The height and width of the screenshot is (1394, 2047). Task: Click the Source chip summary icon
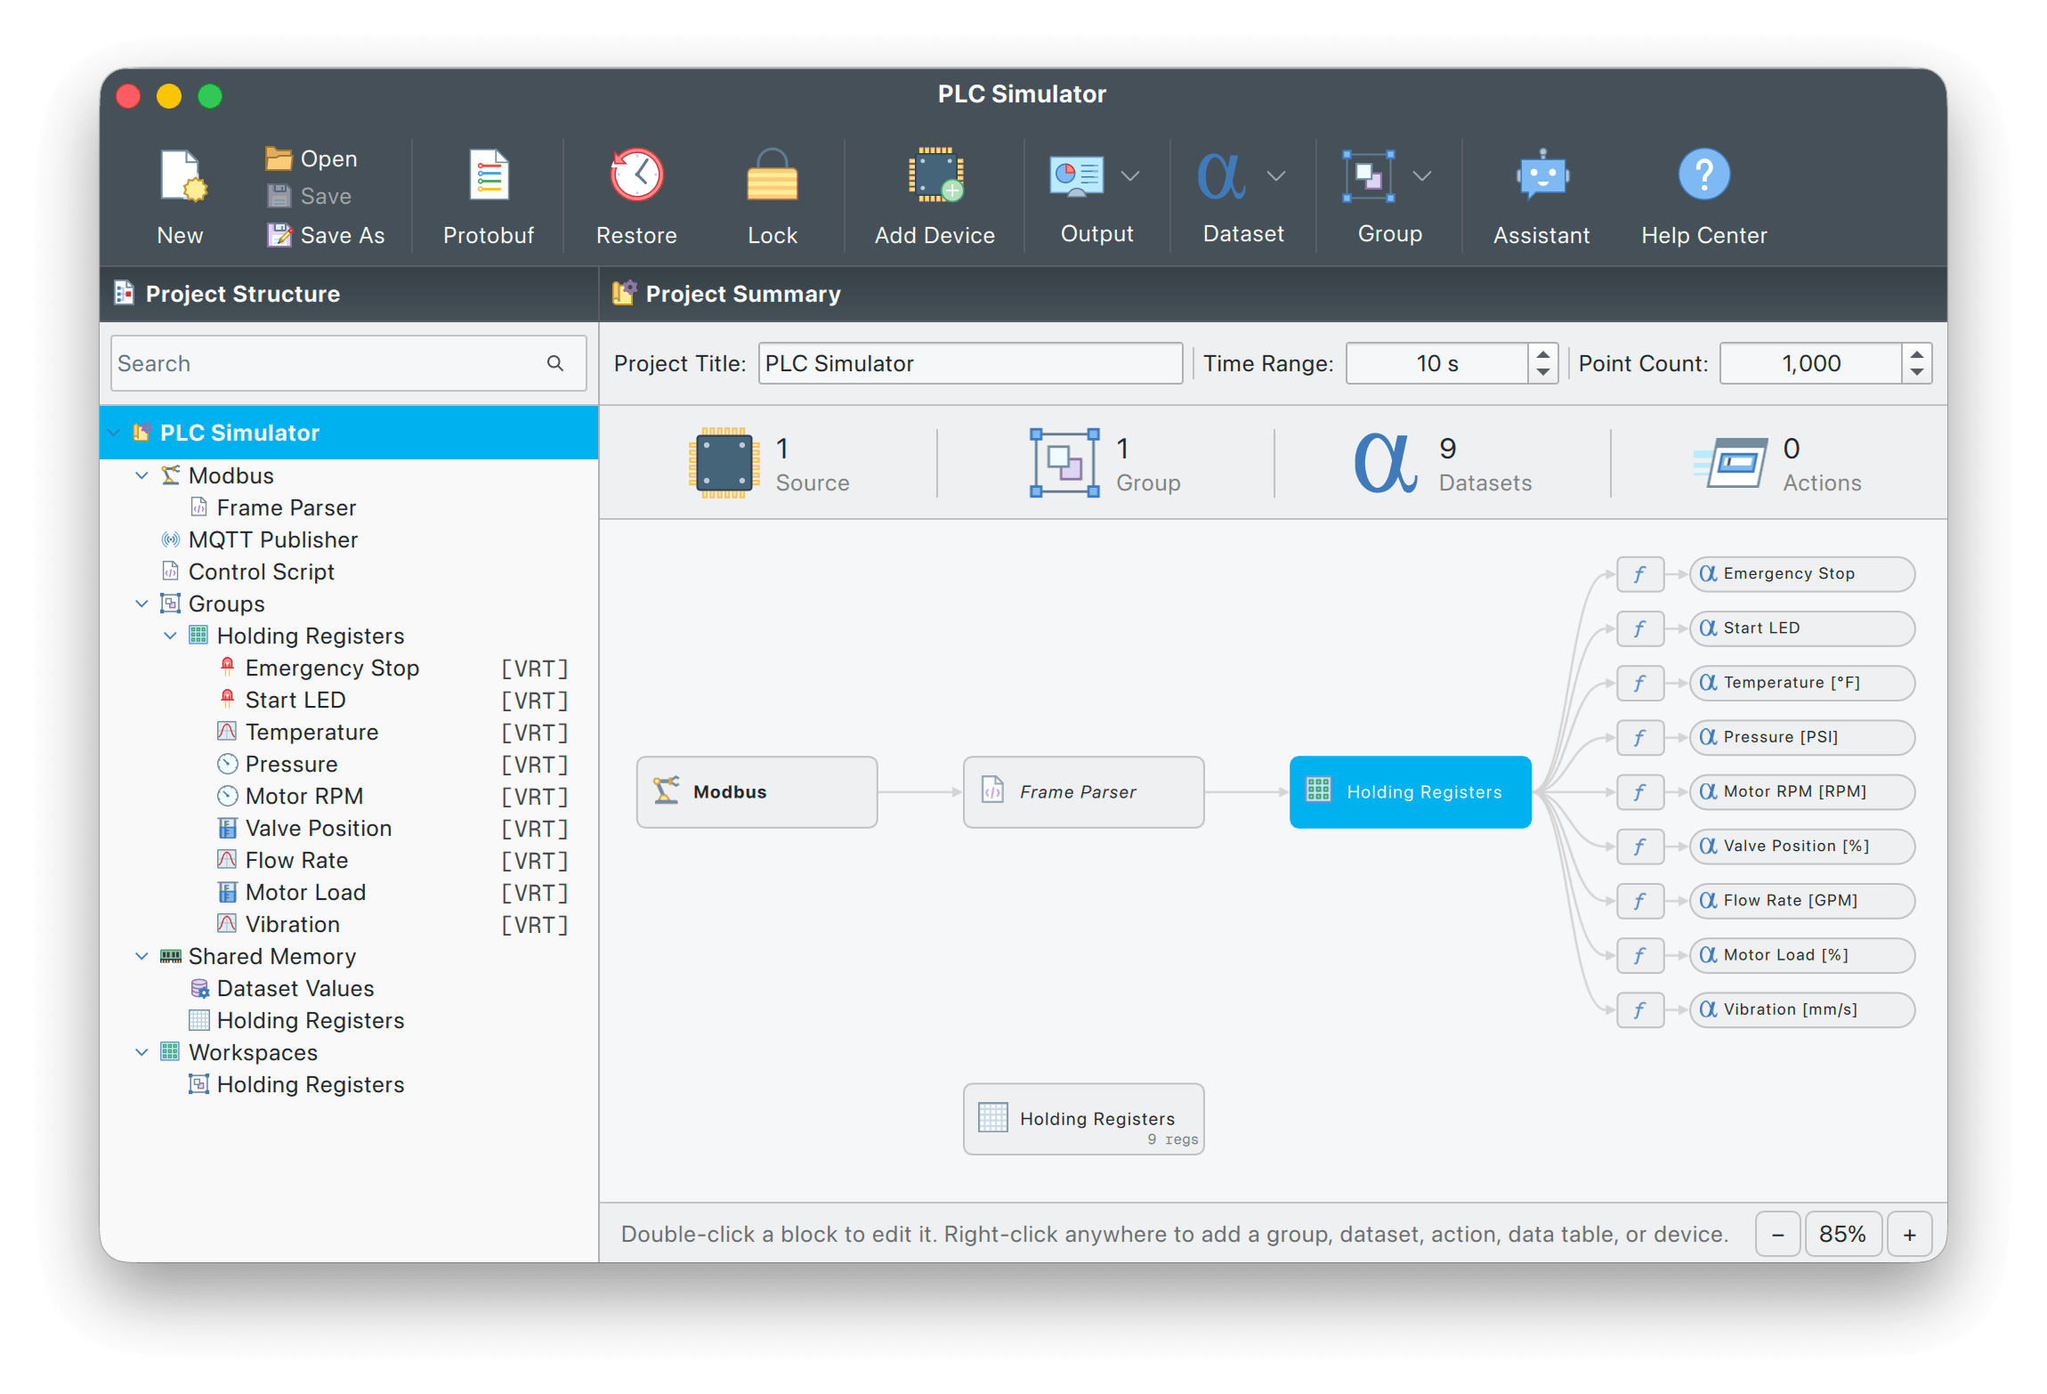tap(724, 463)
